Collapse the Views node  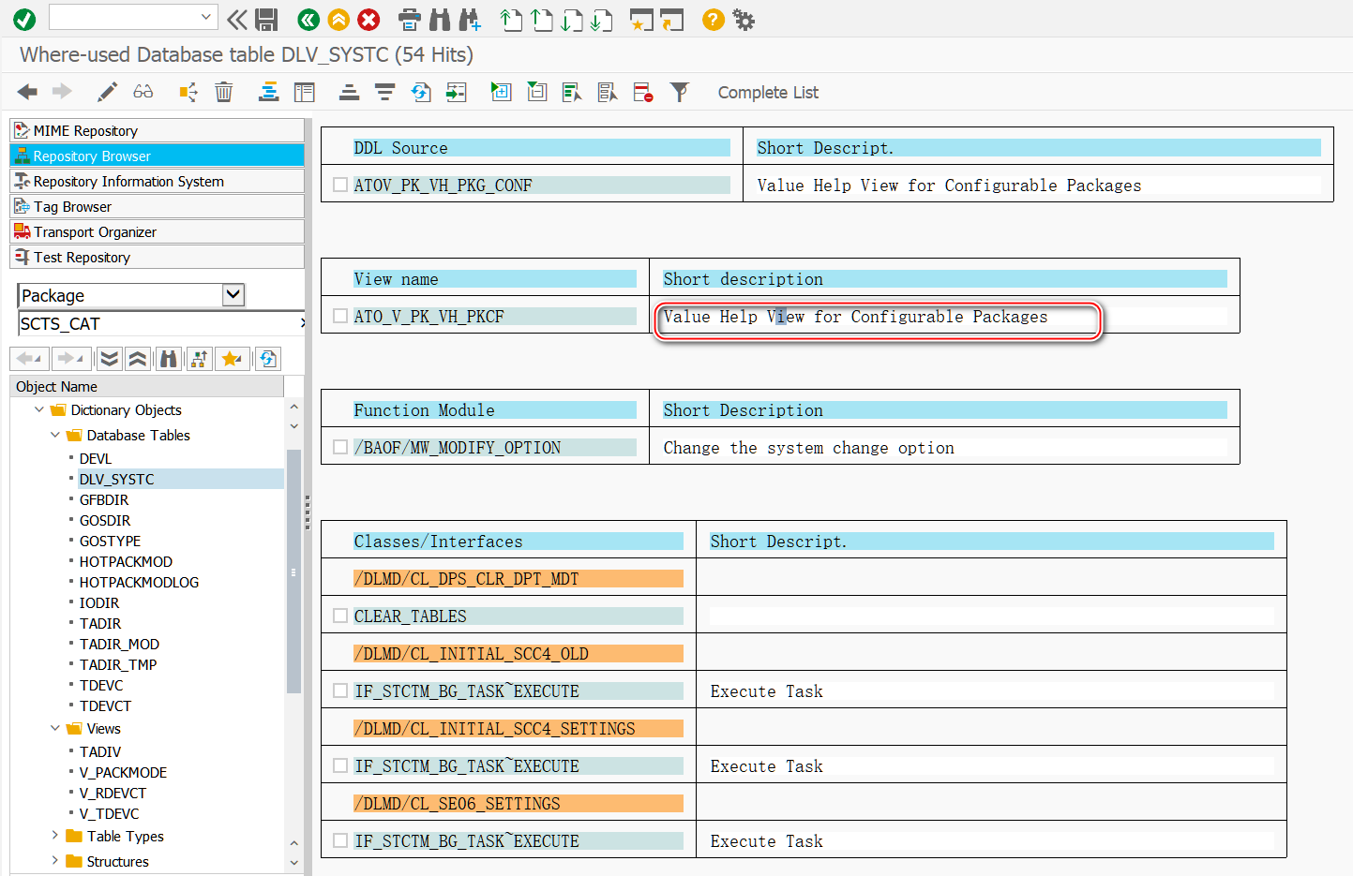[55, 728]
